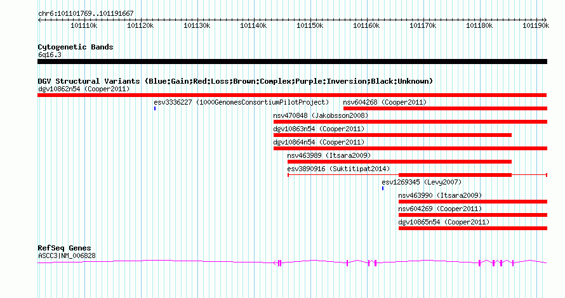Click the 101170k ruler label
Viewport: 565px width, 298px height.
click(423, 25)
